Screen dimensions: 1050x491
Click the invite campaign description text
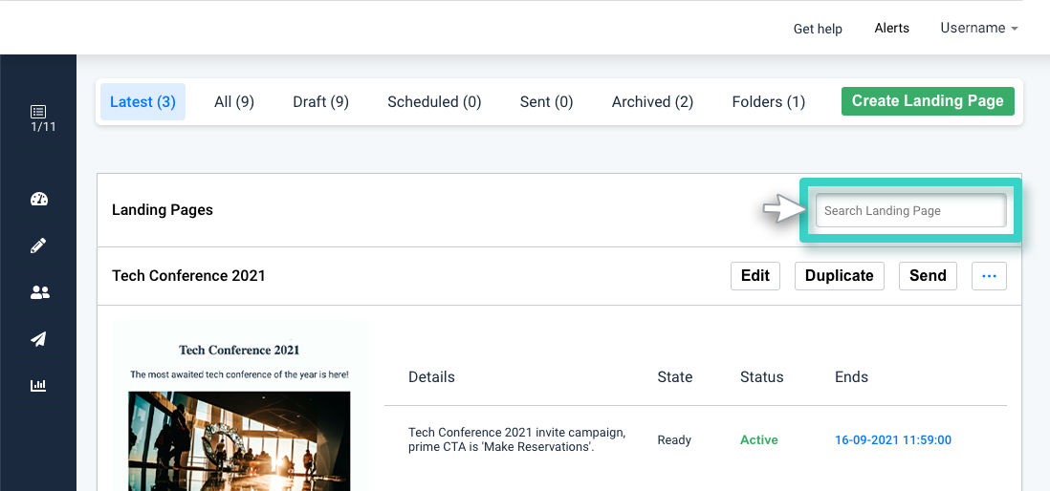pyautogui.click(x=517, y=439)
